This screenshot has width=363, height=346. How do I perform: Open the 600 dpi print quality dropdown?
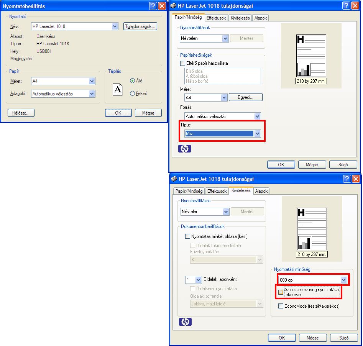click(343, 280)
